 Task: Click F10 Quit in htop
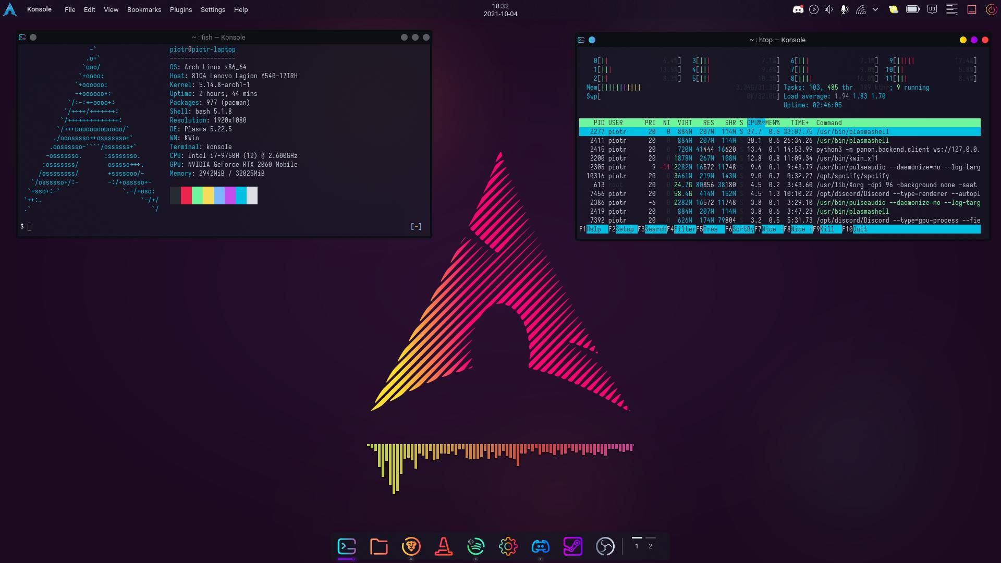pyautogui.click(x=860, y=229)
